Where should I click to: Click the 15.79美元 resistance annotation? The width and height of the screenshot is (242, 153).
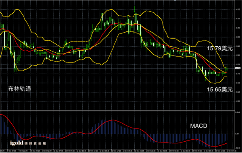(220, 48)
